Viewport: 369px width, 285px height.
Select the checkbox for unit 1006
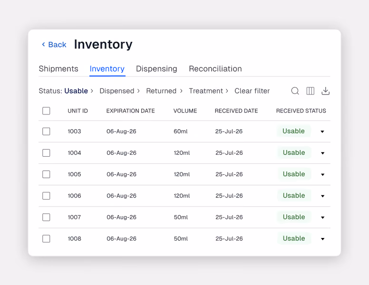point(46,196)
